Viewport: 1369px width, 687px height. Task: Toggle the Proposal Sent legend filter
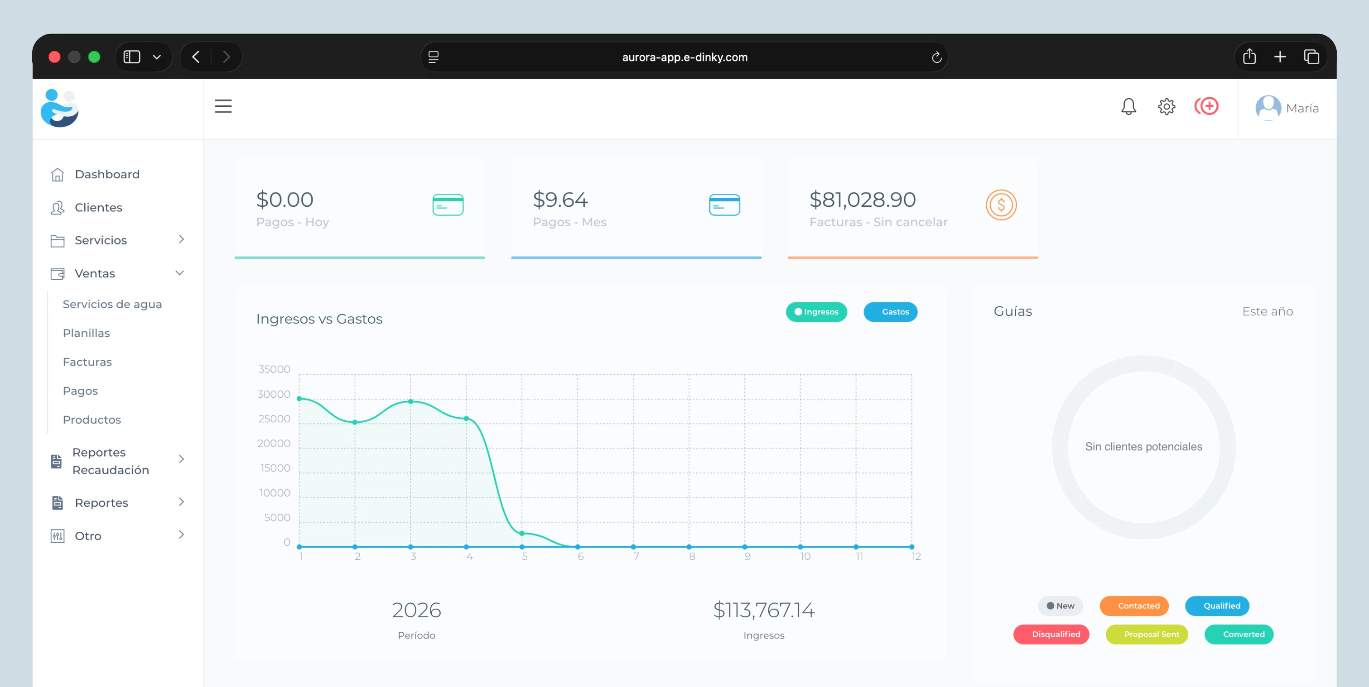pos(1146,635)
